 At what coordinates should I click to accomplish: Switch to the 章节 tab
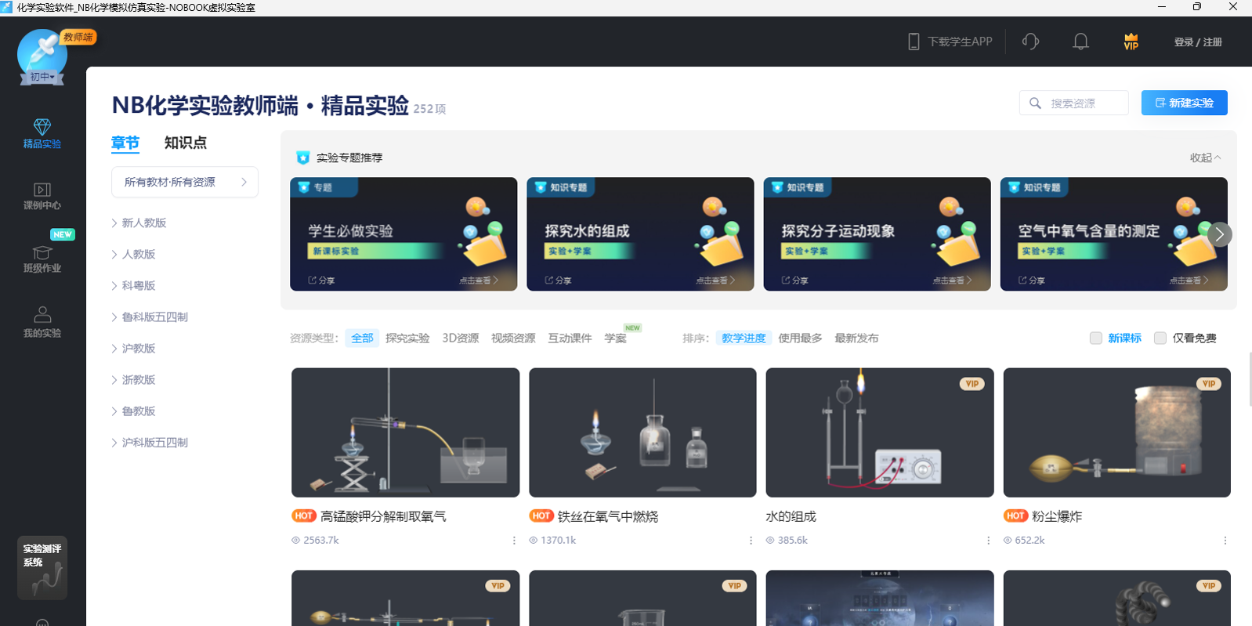coord(125,143)
